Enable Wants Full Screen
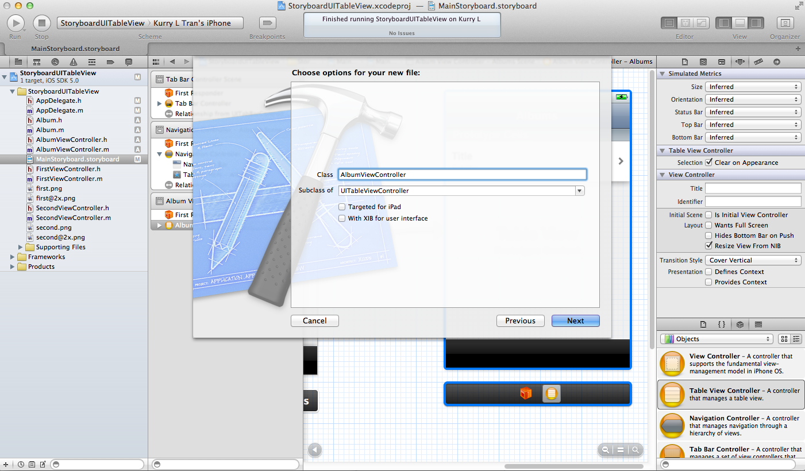The image size is (805, 471). [x=709, y=225]
